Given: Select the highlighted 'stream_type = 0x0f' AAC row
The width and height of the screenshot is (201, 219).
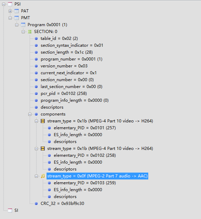Looking at the screenshot, I should [x=97, y=176].
